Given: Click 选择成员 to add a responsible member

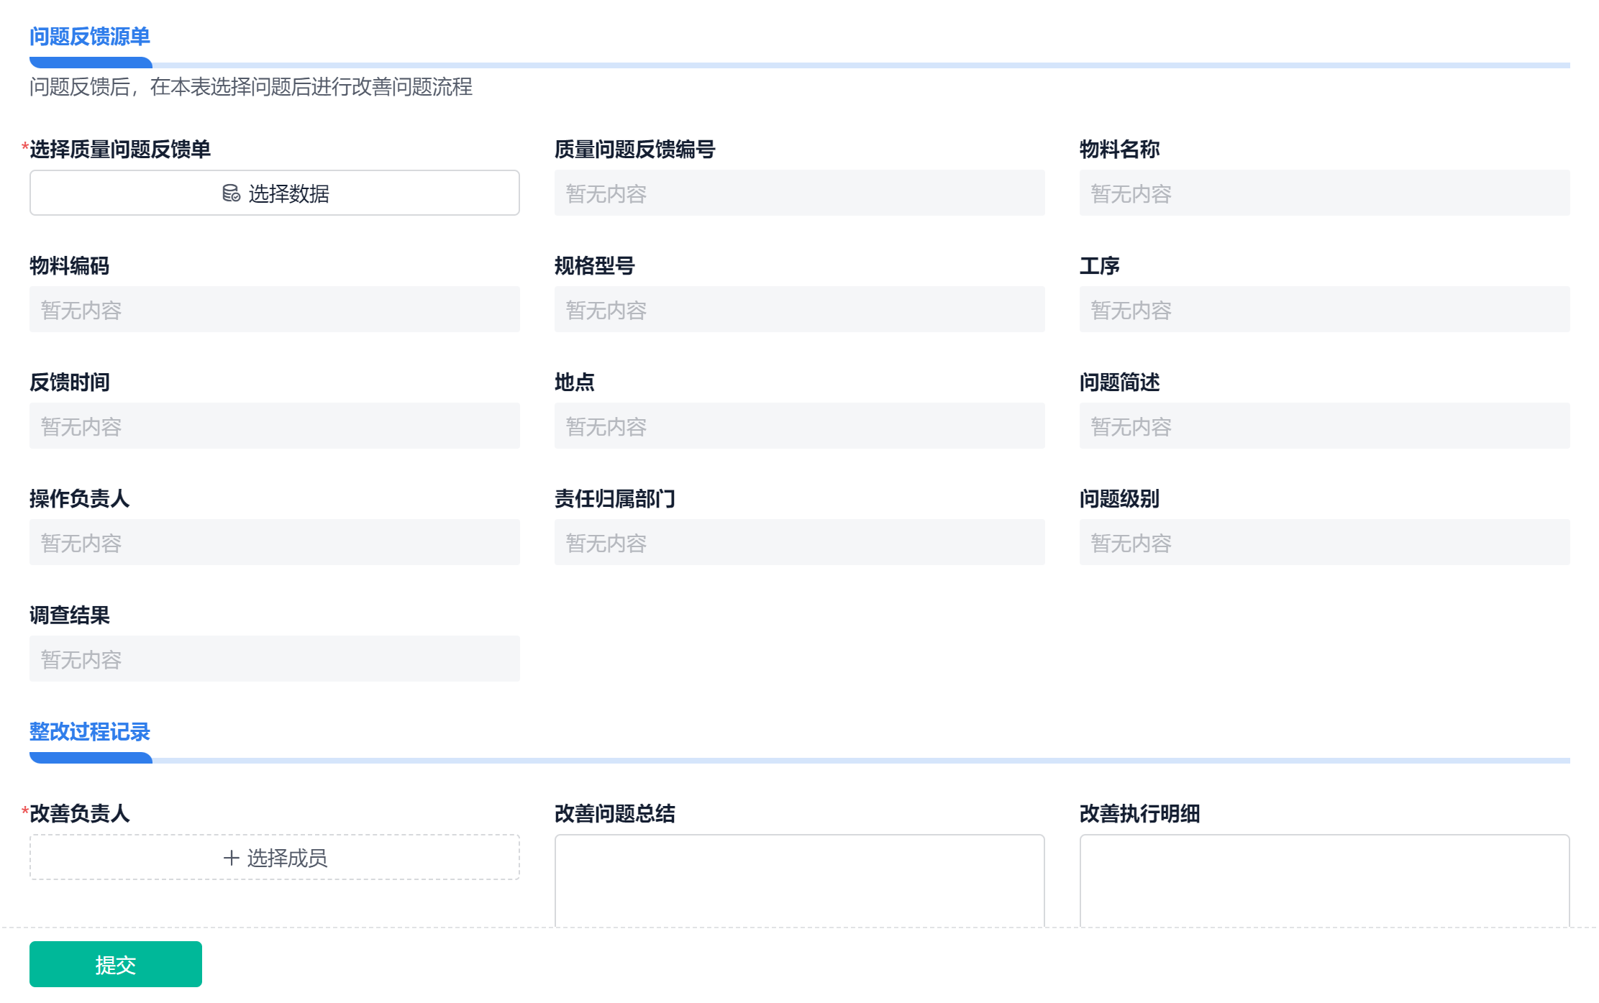Looking at the screenshot, I should [x=275, y=857].
